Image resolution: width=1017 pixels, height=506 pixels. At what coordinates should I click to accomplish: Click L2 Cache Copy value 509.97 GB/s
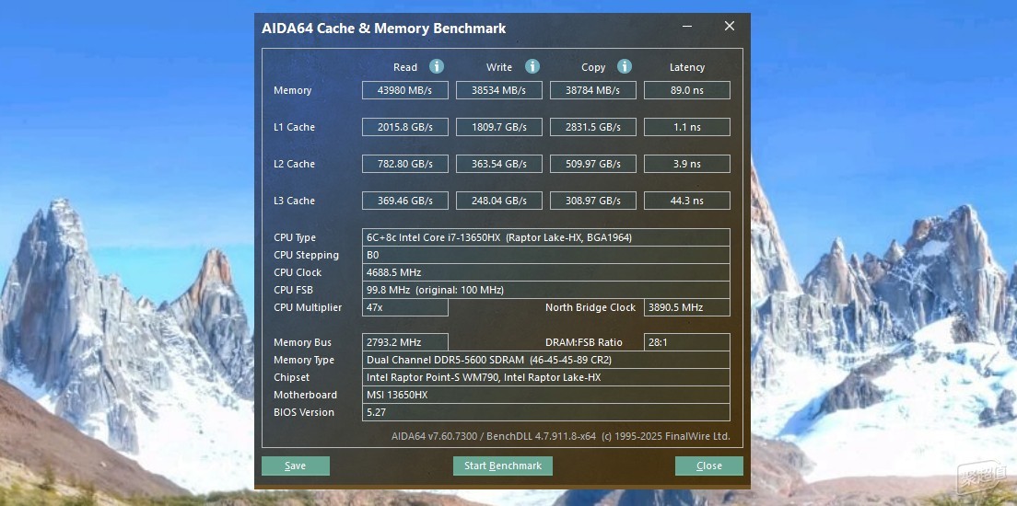click(593, 164)
